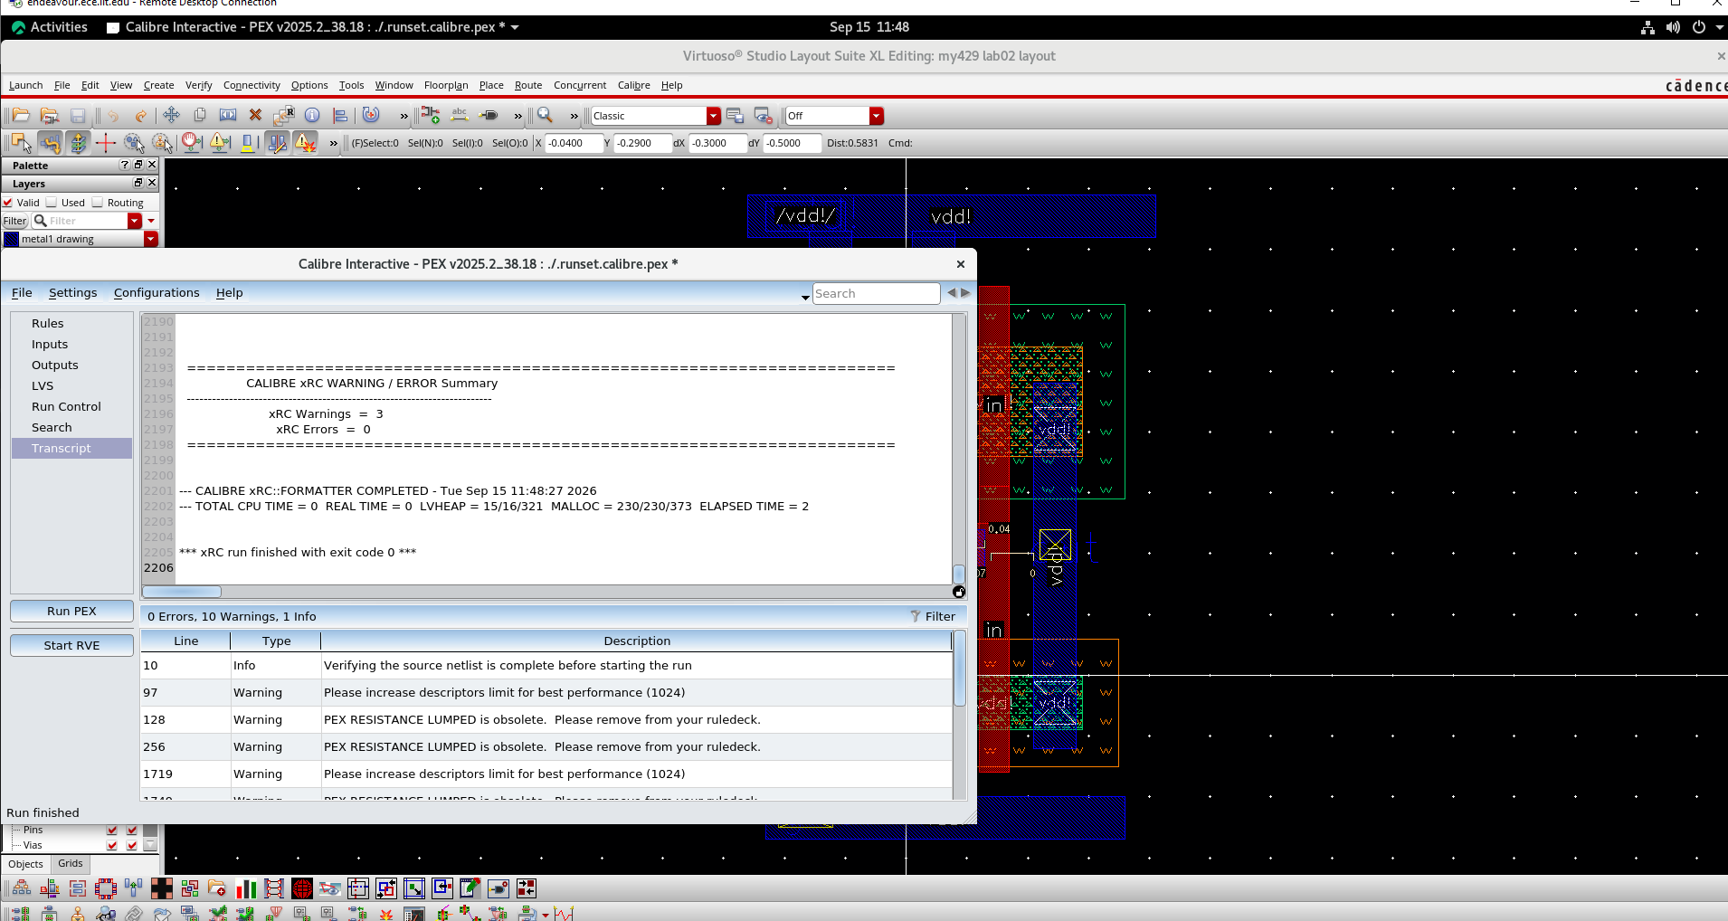Click the Undo arrow icon
The height and width of the screenshot is (921, 1728).
click(x=113, y=116)
